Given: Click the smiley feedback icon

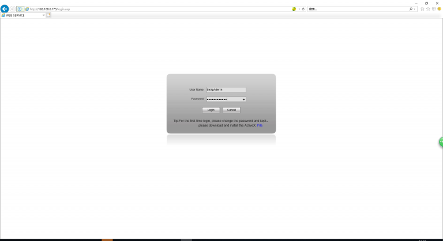Looking at the screenshot, I should (440, 9).
